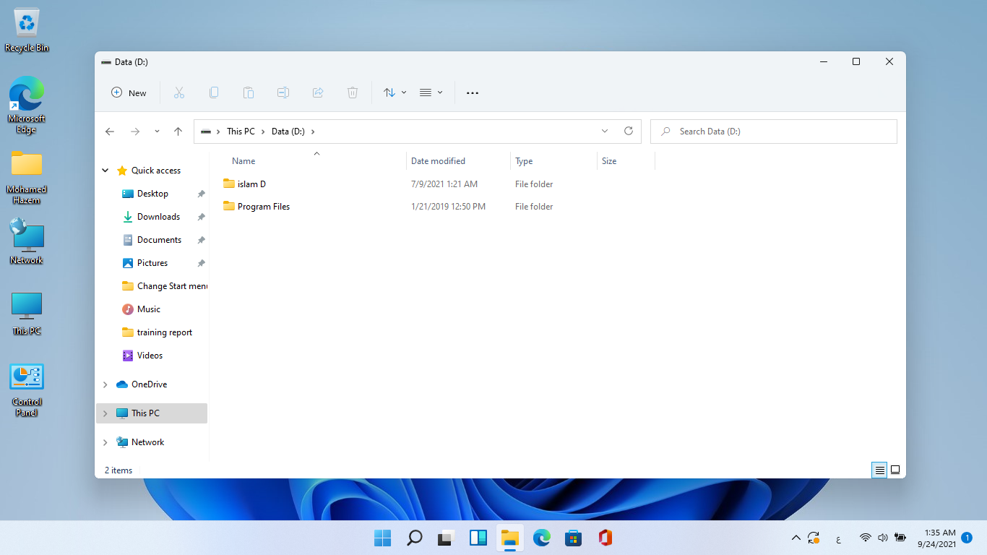Click the File Explorer taskbar icon
The height and width of the screenshot is (555, 987).
tap(510, 538)
